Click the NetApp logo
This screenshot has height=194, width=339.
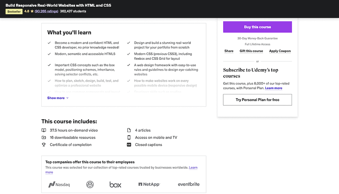(x=149, y=185)
